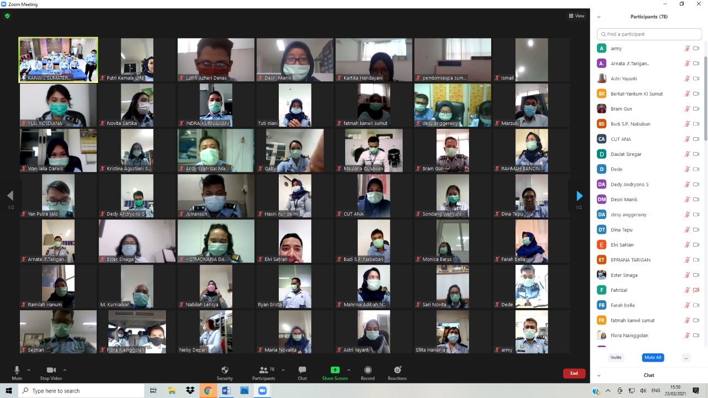Click the red End meeting button
Viewport: 708px width, 398px height.
(574, 374)
